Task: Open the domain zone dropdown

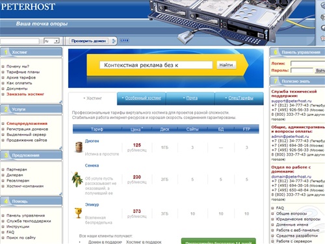Action: (x=51, y=41)
